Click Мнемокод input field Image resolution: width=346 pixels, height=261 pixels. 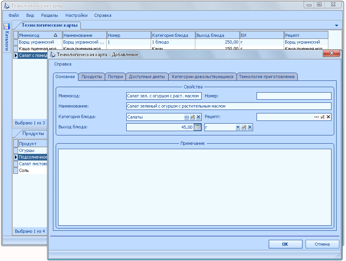tap(164, 96)
